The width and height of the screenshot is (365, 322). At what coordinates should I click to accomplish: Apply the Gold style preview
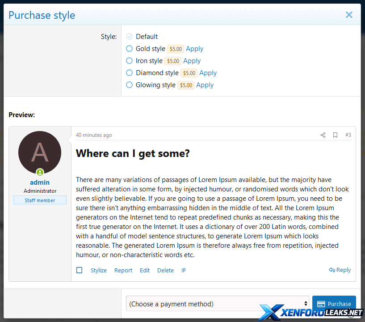[194, 49]
